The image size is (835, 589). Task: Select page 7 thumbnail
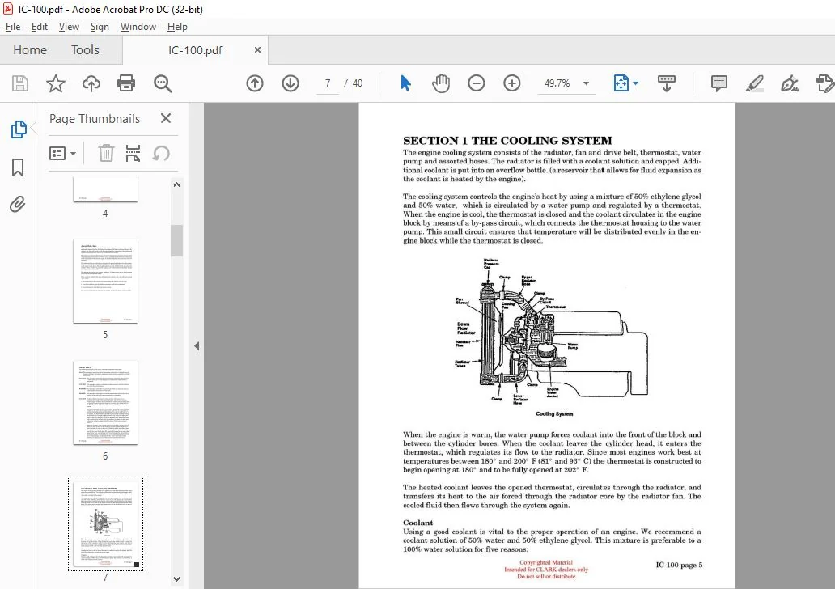[105, 524]
